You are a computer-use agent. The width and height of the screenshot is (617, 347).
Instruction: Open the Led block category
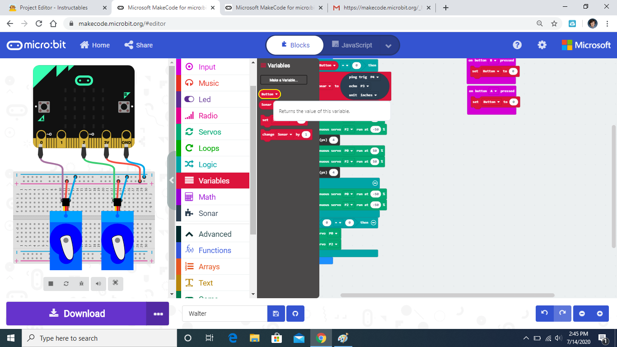(212, 99)
